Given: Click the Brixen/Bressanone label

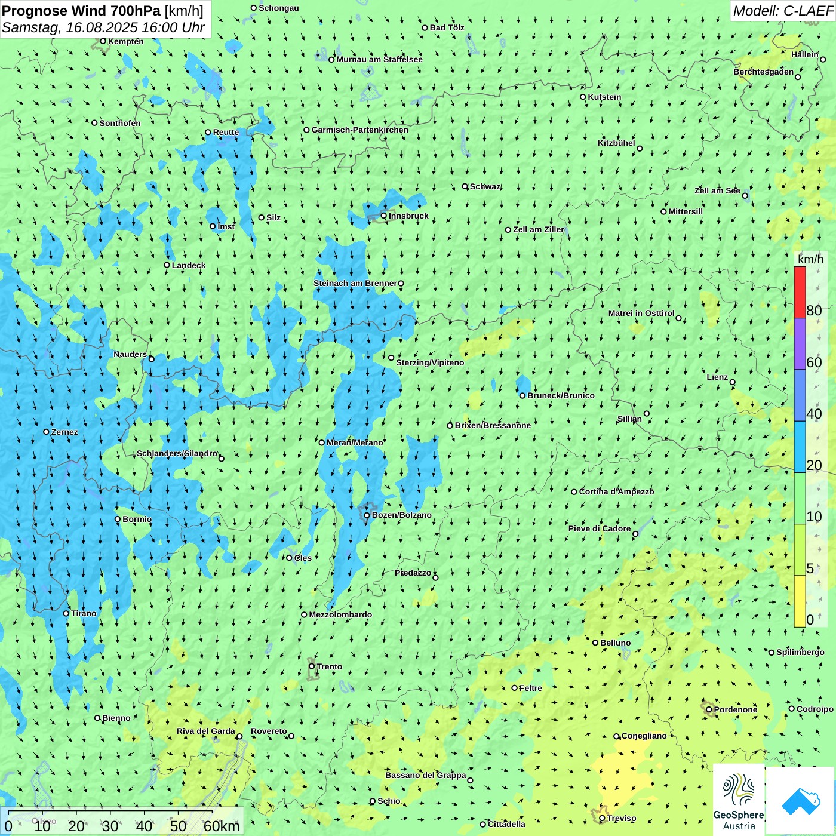Looking at the screenshot, I should [493, 425].
